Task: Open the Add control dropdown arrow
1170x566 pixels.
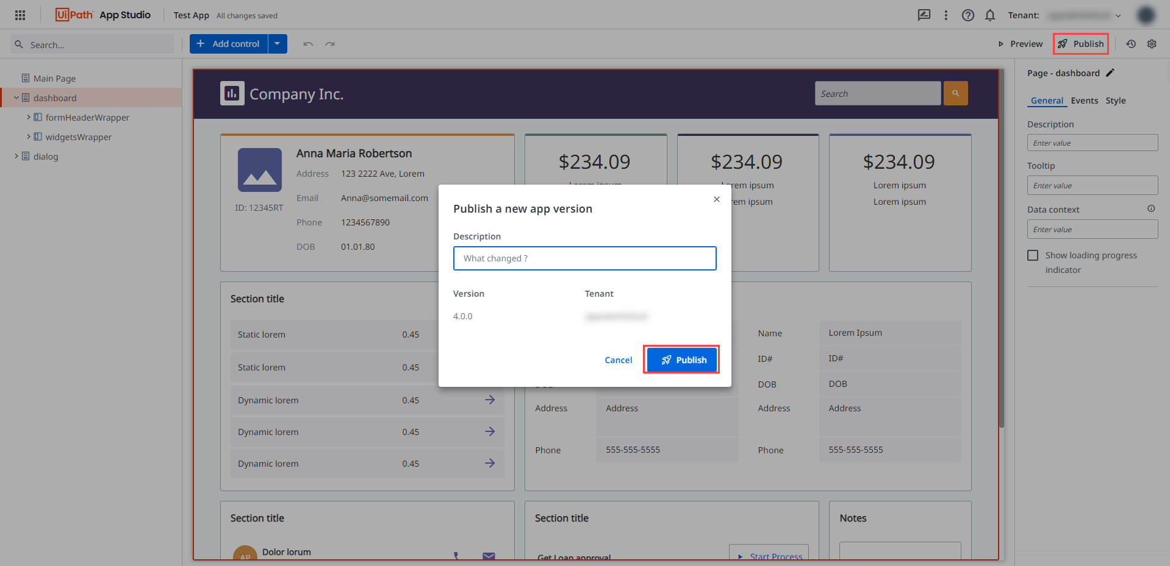Action: (x=278, y=43)
